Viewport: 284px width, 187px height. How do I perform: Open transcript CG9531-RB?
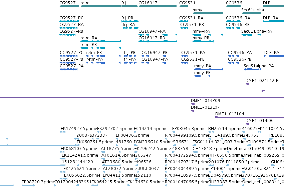coord(192,25)
